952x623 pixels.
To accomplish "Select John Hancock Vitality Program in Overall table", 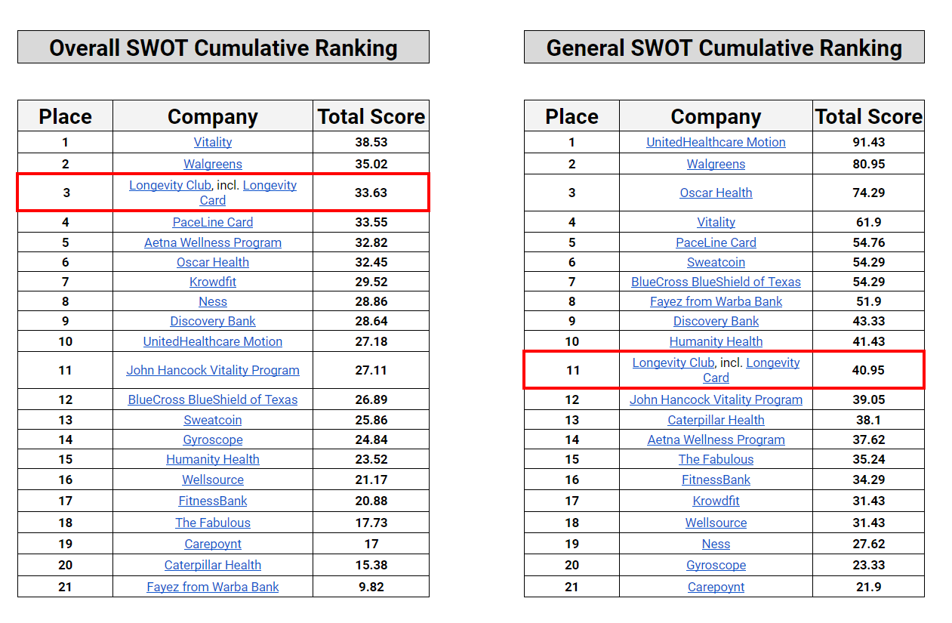I will click(212, 370).
